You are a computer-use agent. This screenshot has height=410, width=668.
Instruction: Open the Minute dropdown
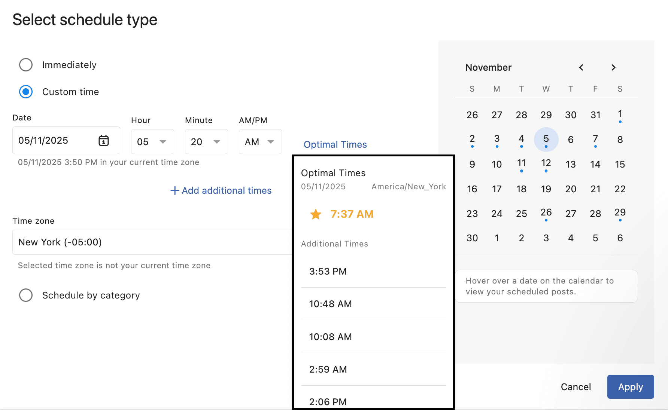click(x=206, y=142)
